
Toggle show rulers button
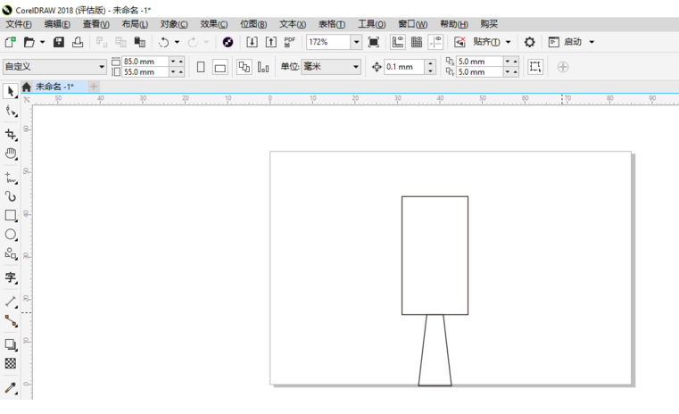398,42
